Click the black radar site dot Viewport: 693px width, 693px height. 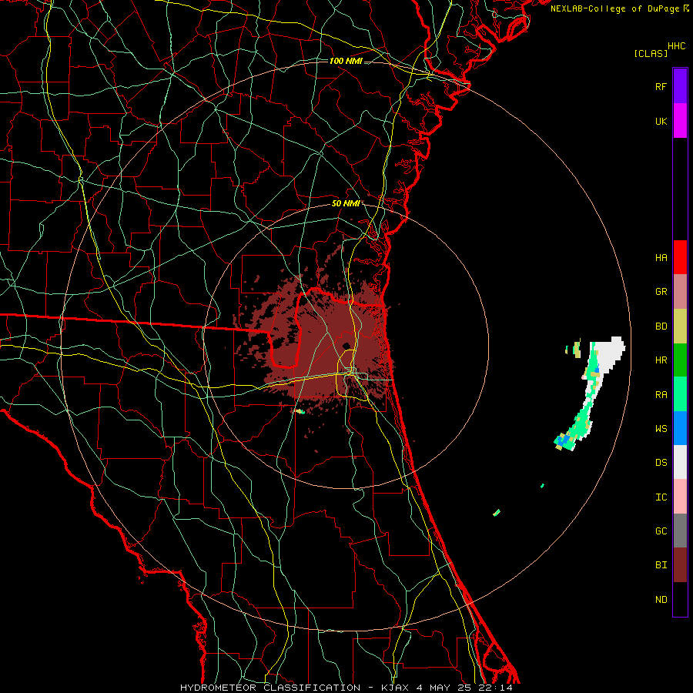(346, 346)
